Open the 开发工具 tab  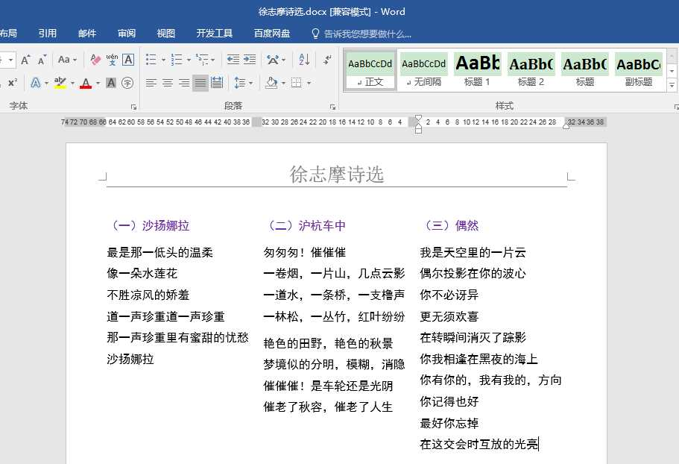pos(215,34)
